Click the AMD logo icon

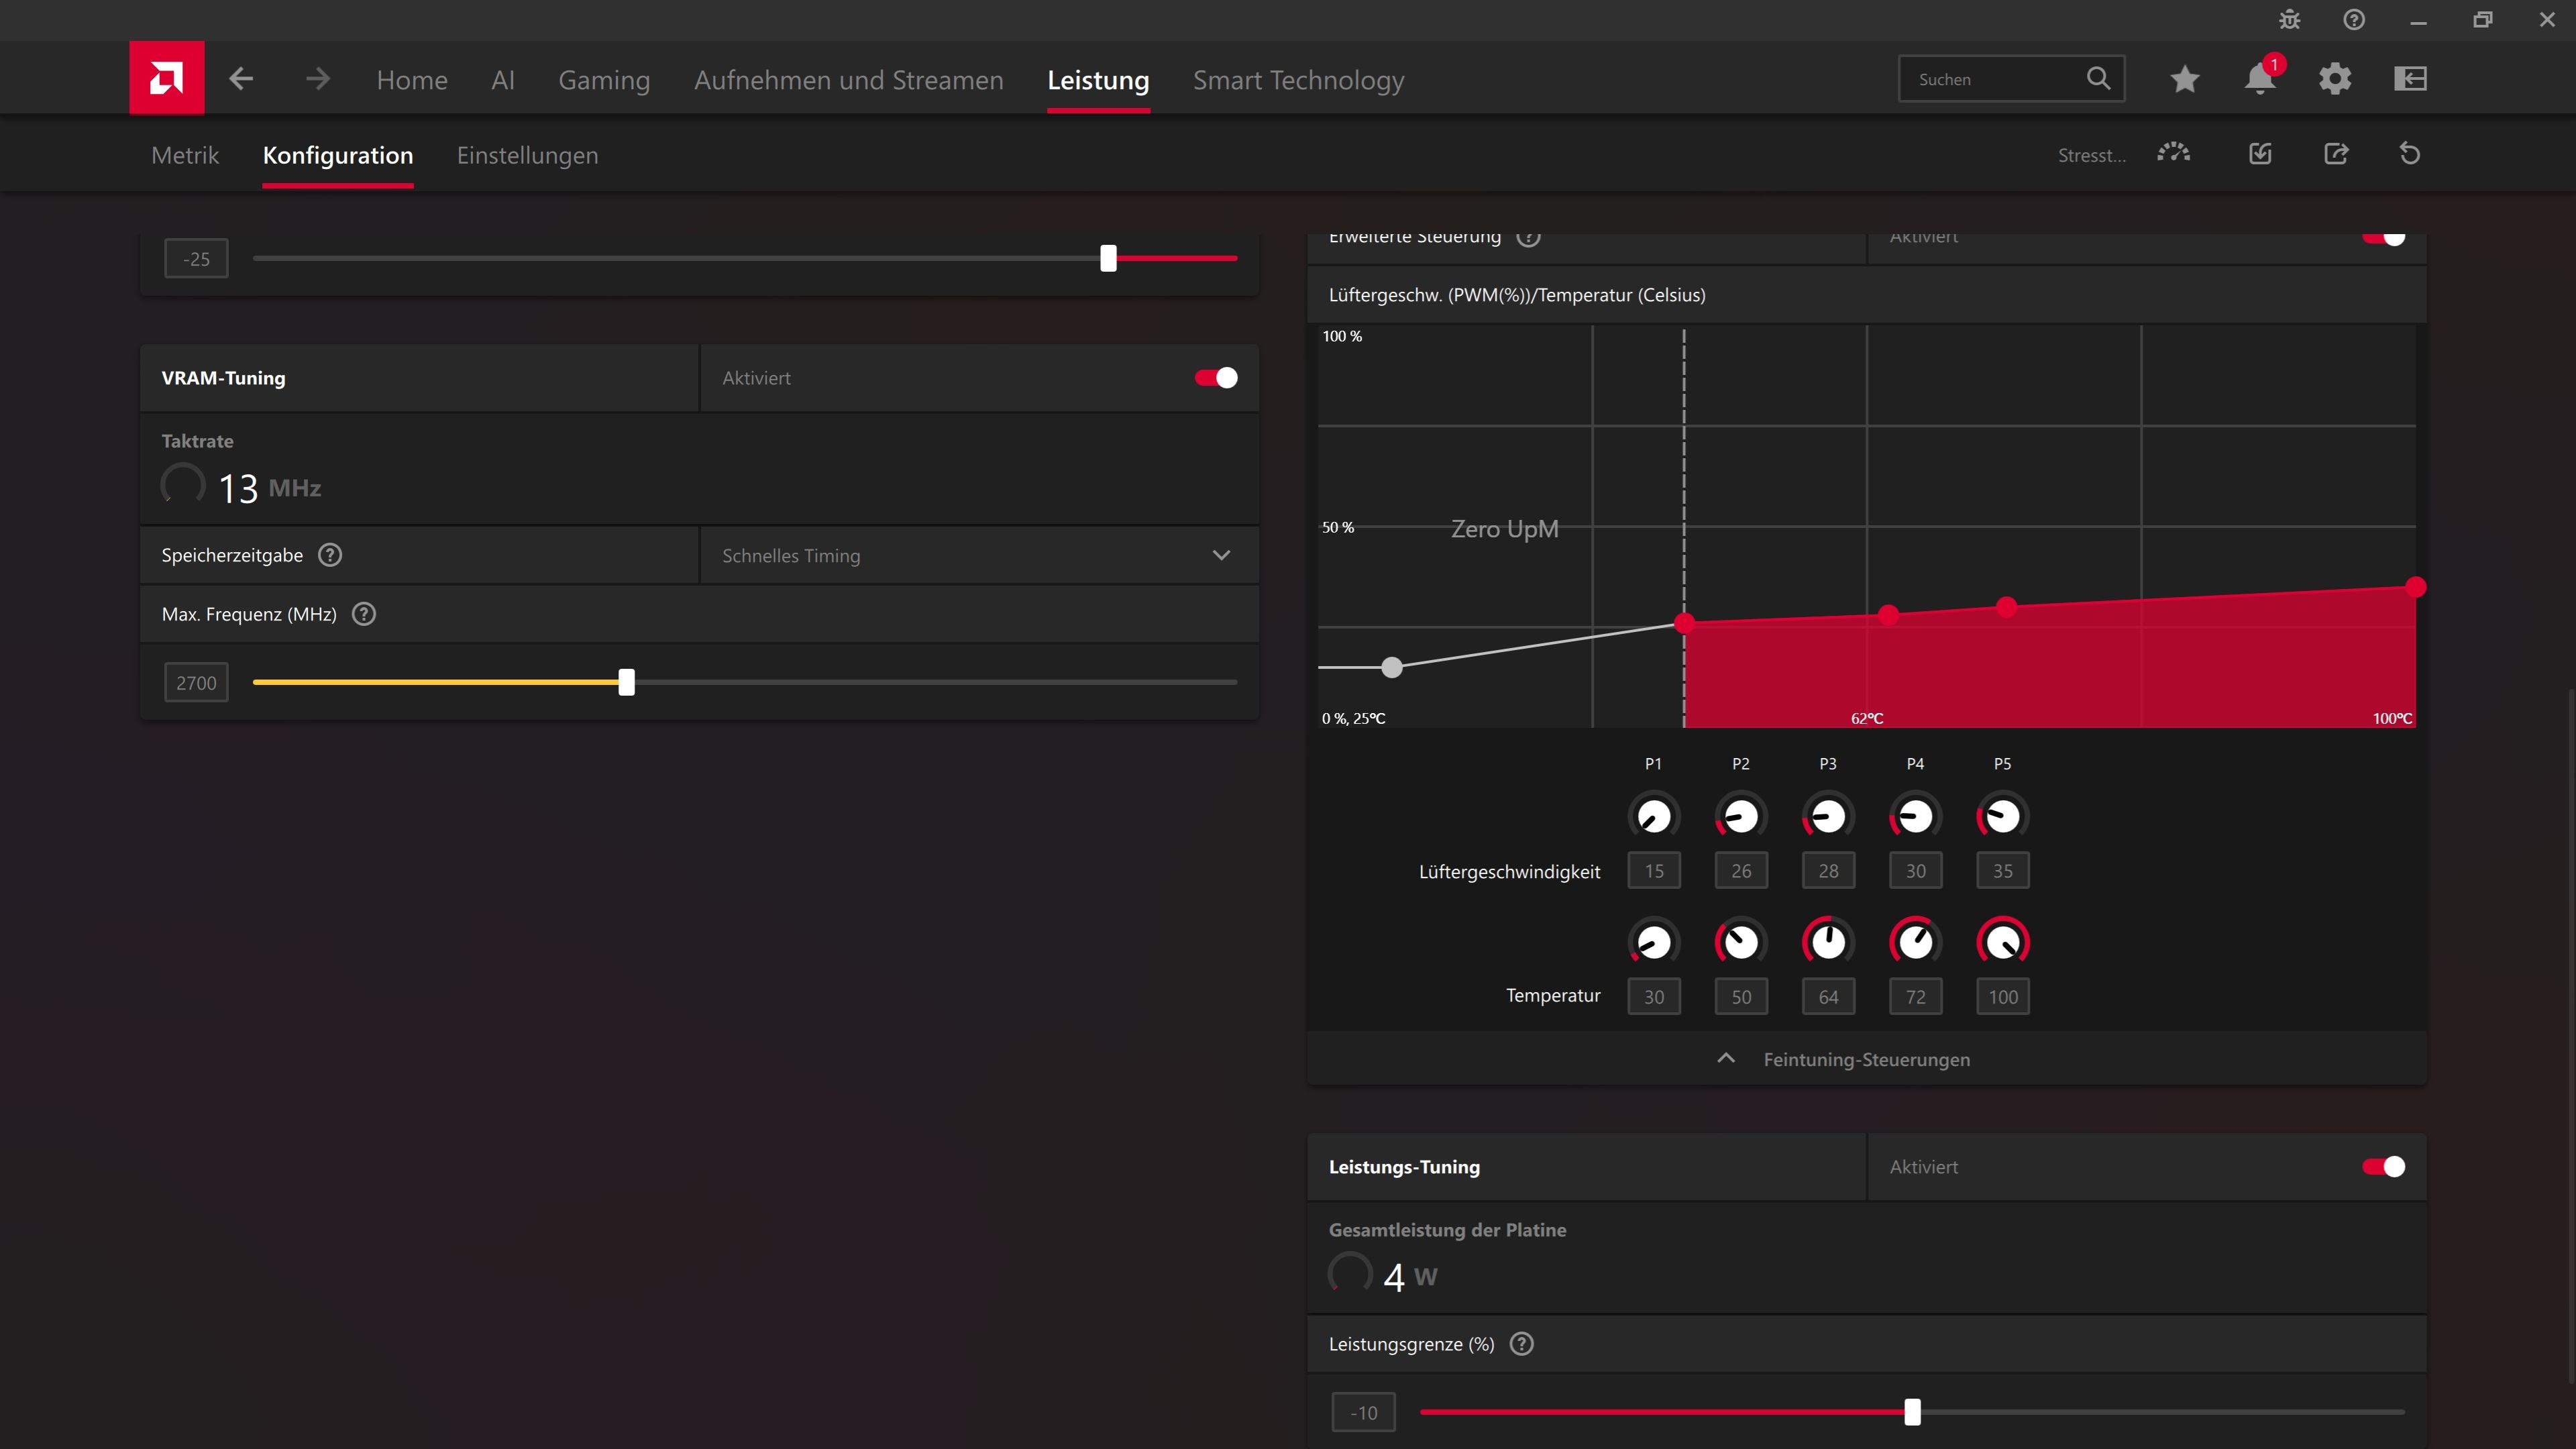166,78
